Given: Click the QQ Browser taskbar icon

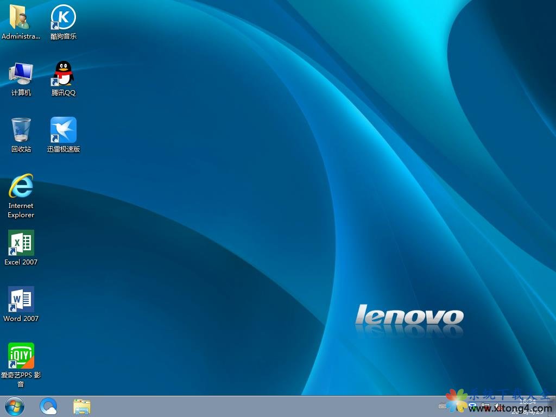Looking at the screenshot, I should click(48, 406).
